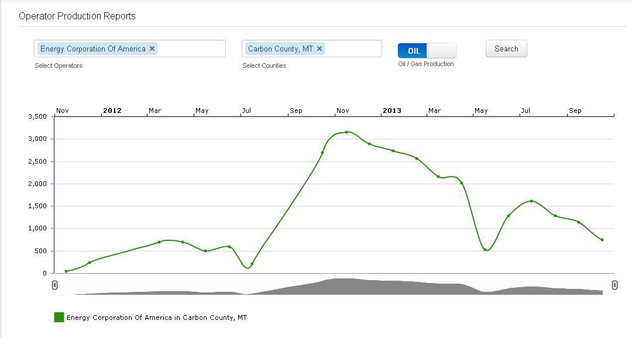Remove Carbon County, MT county tag
Image resolution: width=632 pixels, height=338 pixels.
320,49
